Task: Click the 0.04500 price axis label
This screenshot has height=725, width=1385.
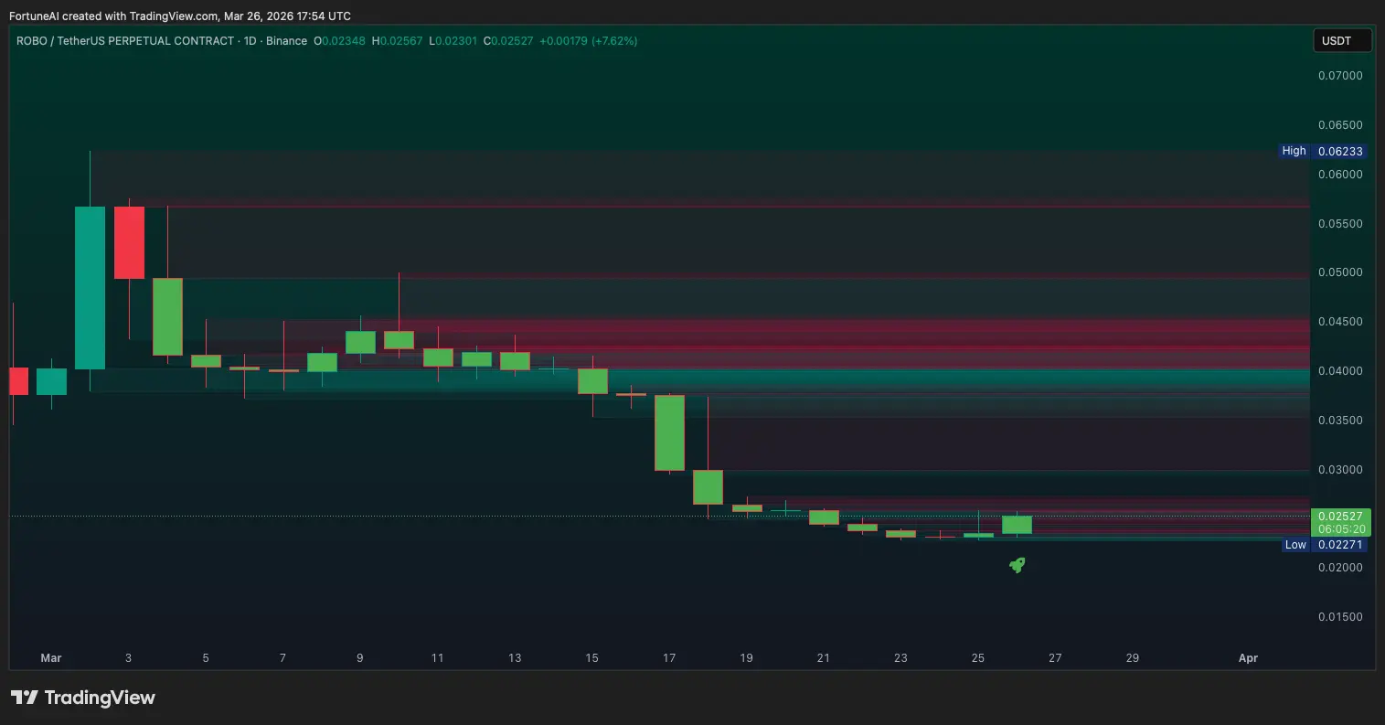Action: 1340,322
